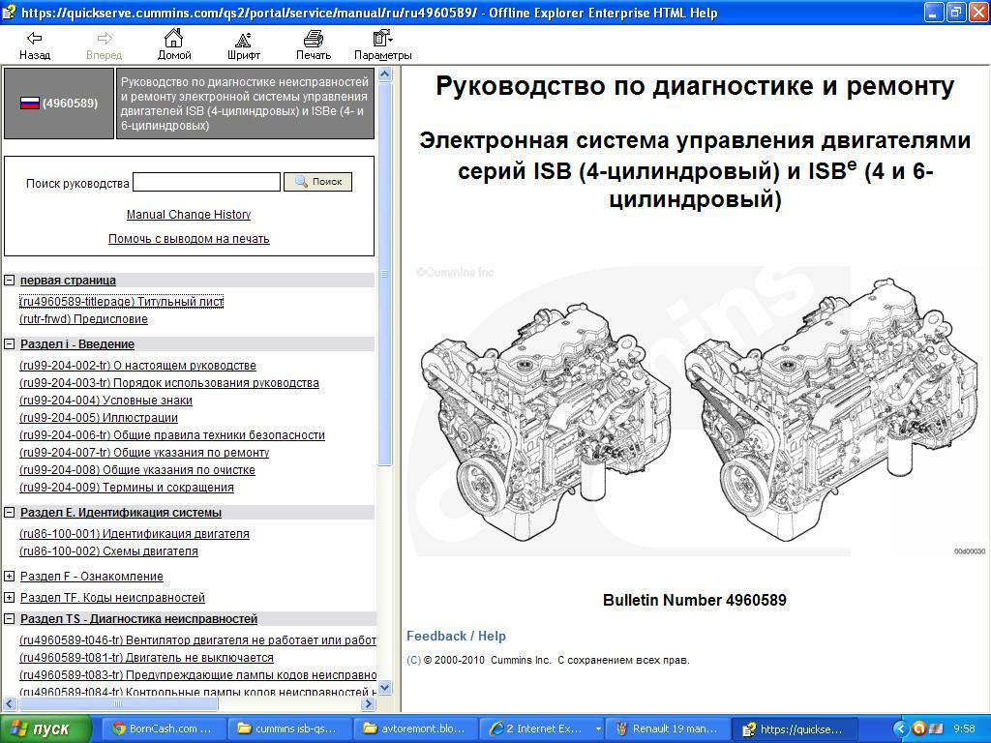Click the Поиск руководства search field
991x743 pixels.
pyautogui.click(x=207, y=182)
